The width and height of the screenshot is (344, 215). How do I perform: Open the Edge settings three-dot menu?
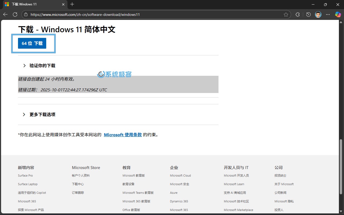pos(328,15)
